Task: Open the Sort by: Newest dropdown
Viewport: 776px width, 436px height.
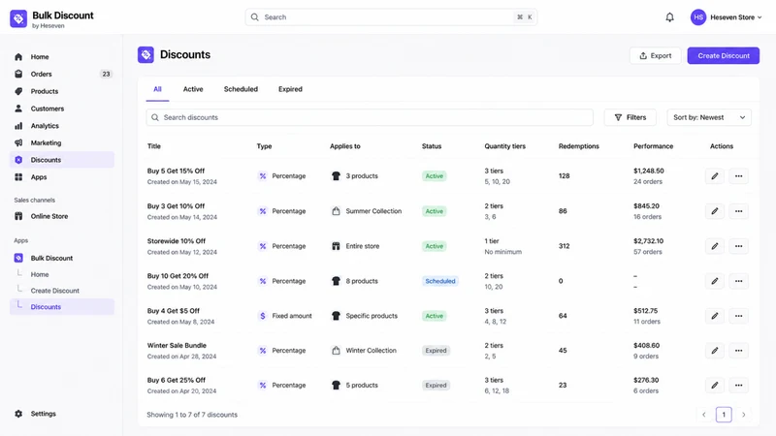Action: (709, 117)
